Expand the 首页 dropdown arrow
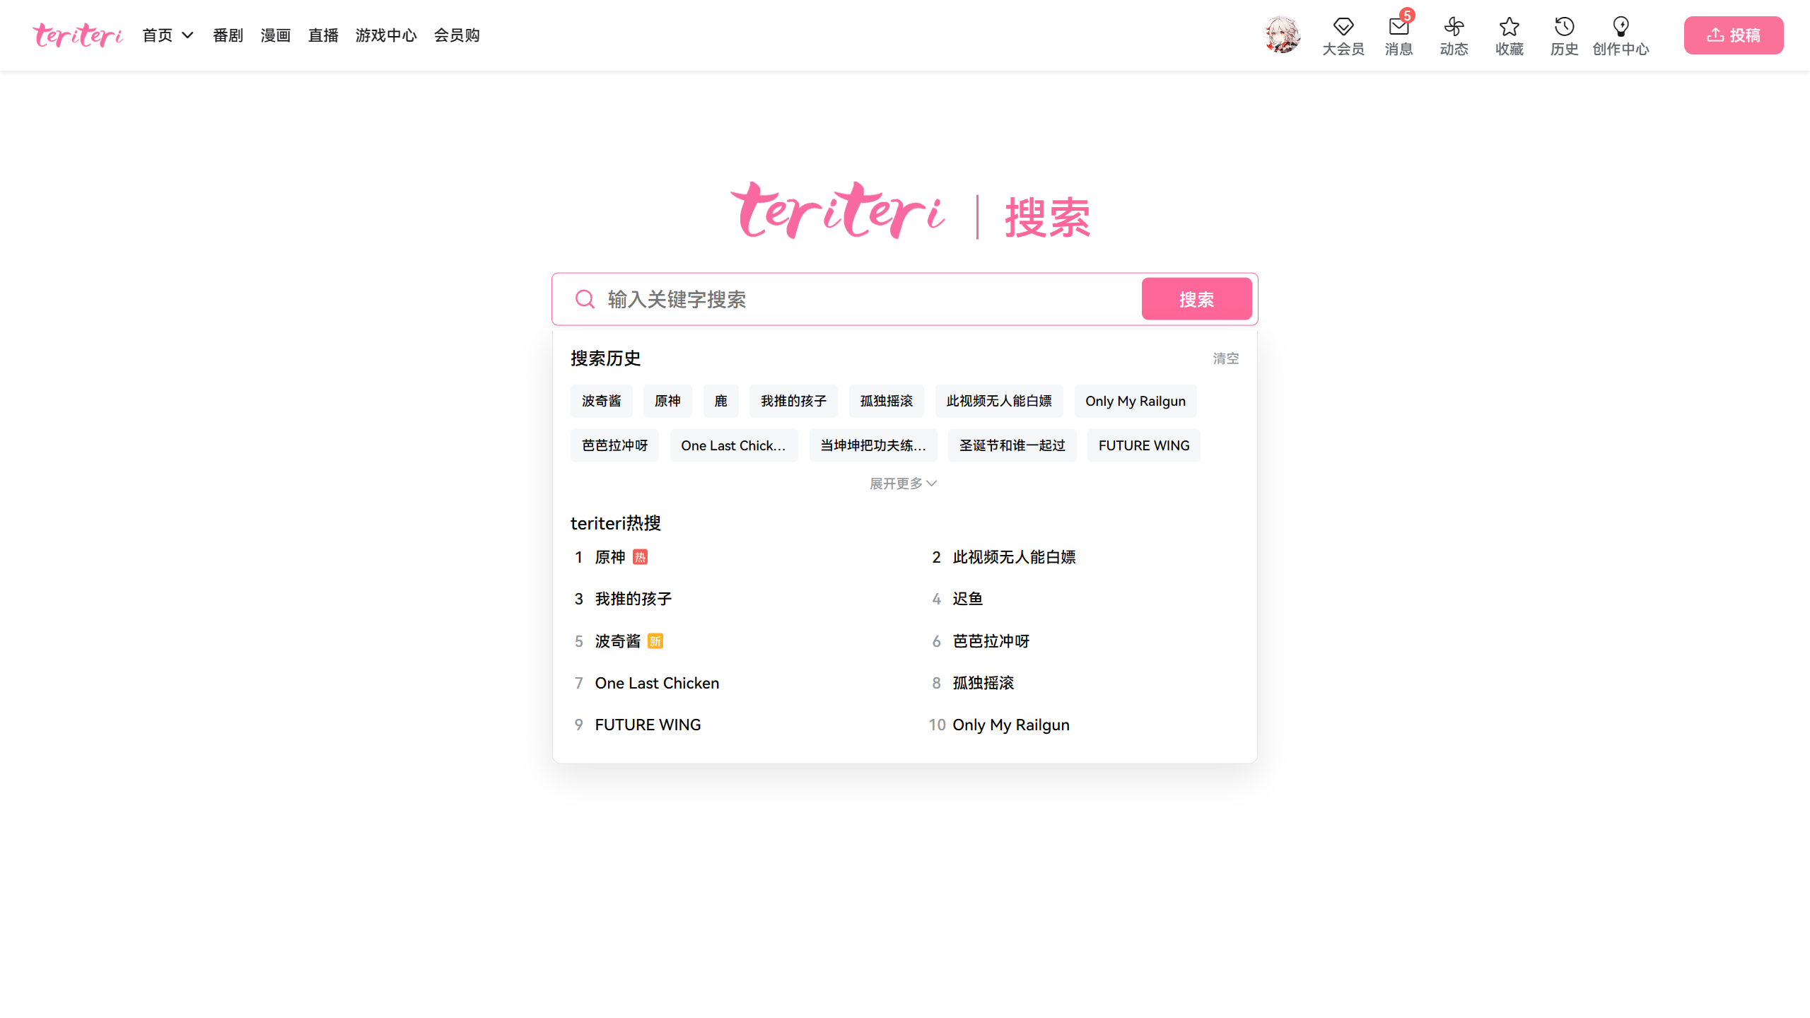The height and width of the screenshot is (1018, 1810). tap(187, 35)
